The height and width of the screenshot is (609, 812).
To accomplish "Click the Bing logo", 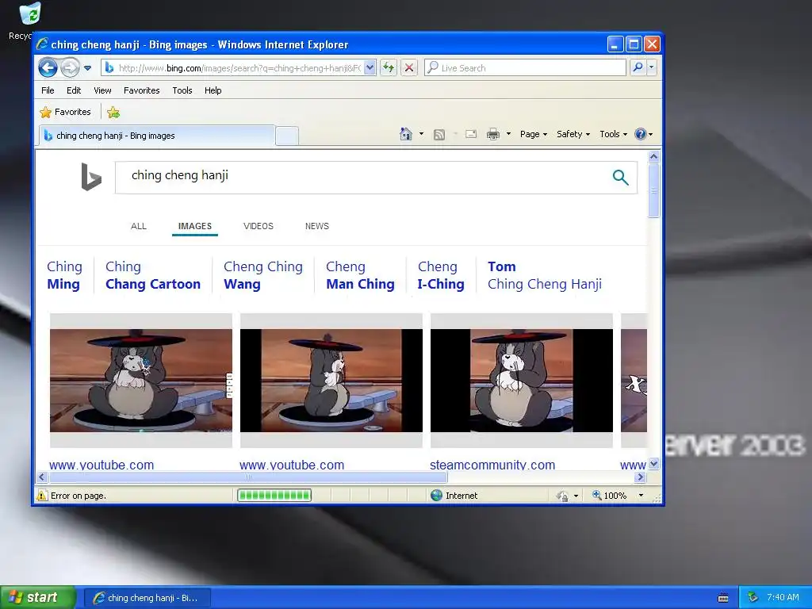I will 91,177.
